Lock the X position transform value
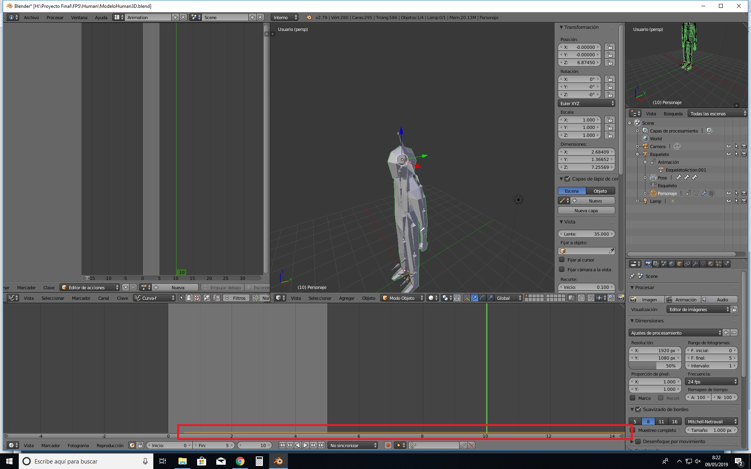This screenshot has width=751, height=469. pyautogui.click(x=609, y=47)
